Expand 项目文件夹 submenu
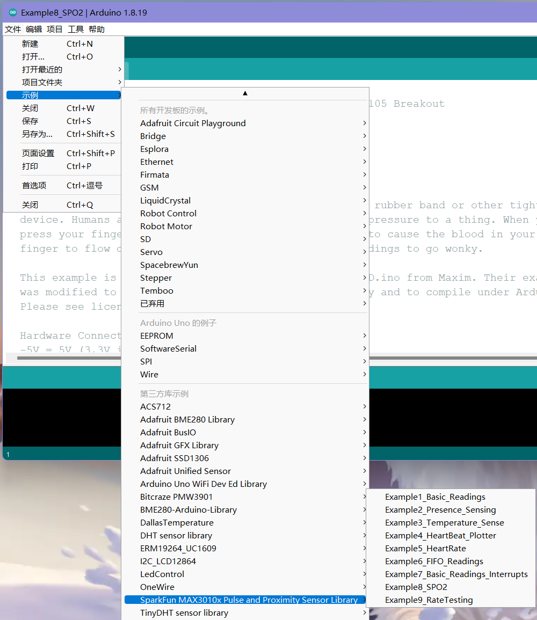537x620 pixels. pyautogui.click(x=64, y=82)
